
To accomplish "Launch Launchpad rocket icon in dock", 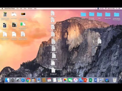I will (18, 80).
